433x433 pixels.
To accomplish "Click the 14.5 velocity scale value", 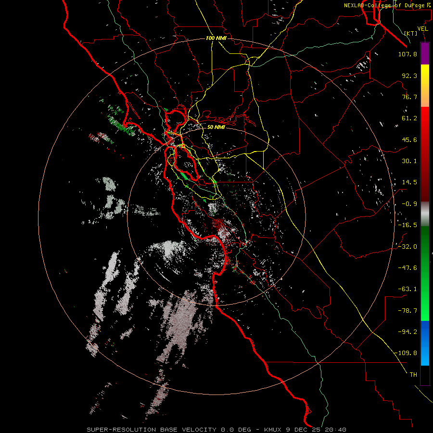I will point(409,182).
